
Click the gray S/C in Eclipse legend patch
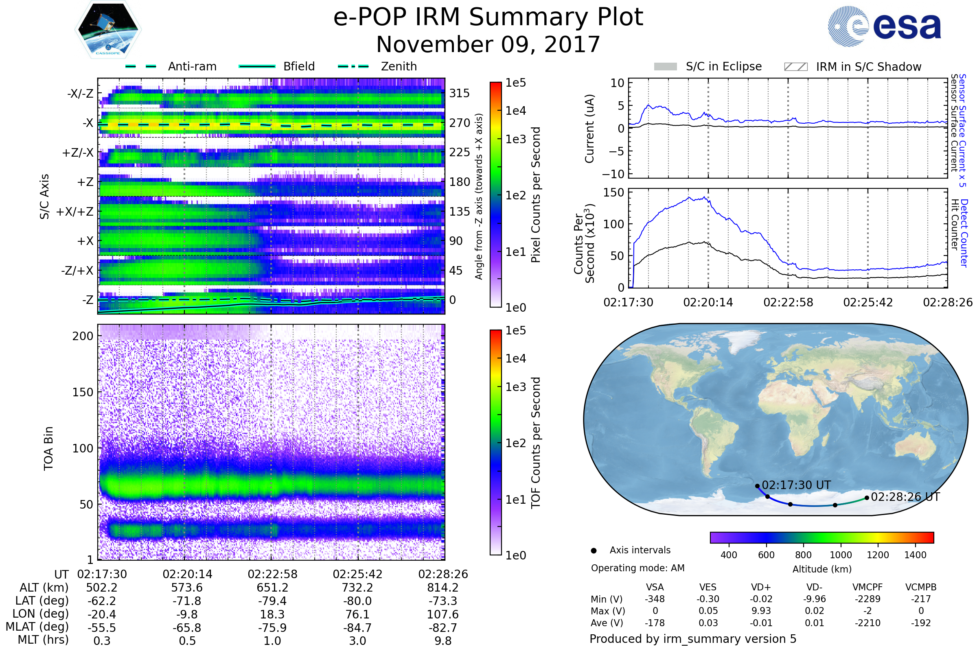(665, 67)
